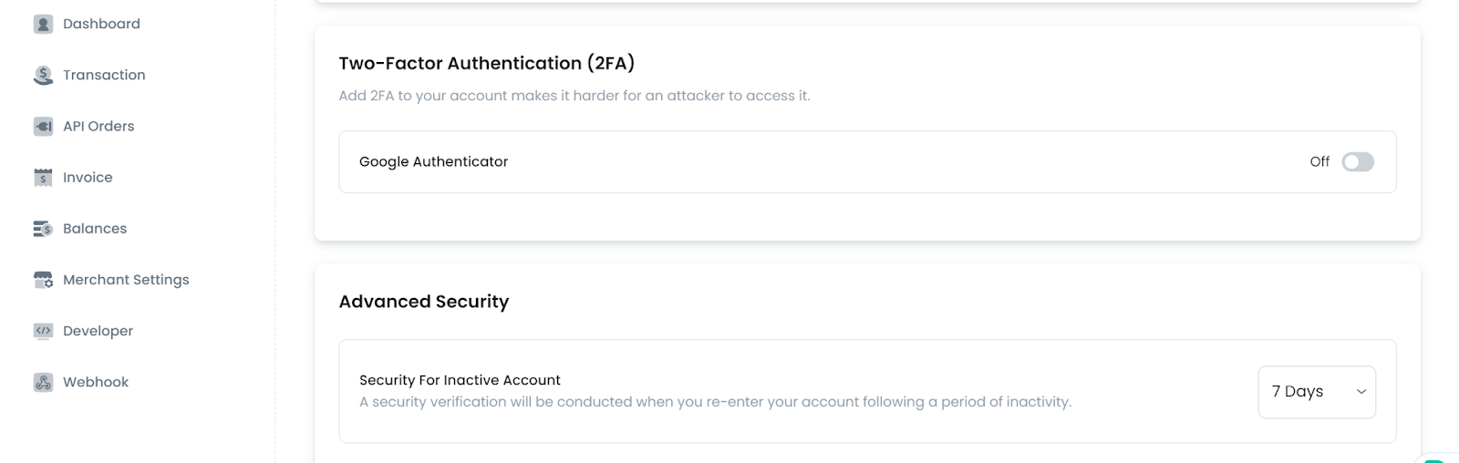Screen dimensions: 1459x463
Task: Click the 'Google Authenticator' label text
Action: pyautogui.click(x=433, y=162)
